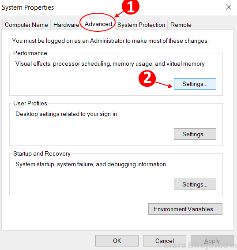Click the Startup and Recovery group label
Image resolution: width=237 pixels, height=250 pixels.
42,153
